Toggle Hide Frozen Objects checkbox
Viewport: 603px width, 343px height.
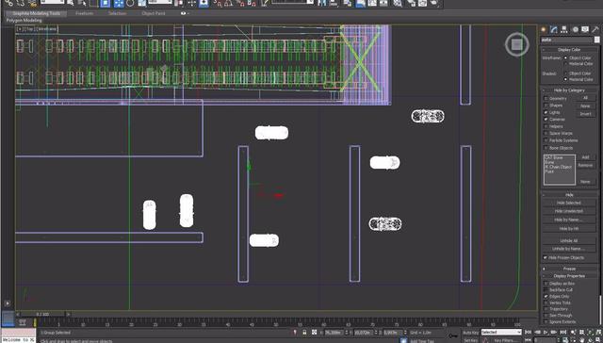click(545, 257)
